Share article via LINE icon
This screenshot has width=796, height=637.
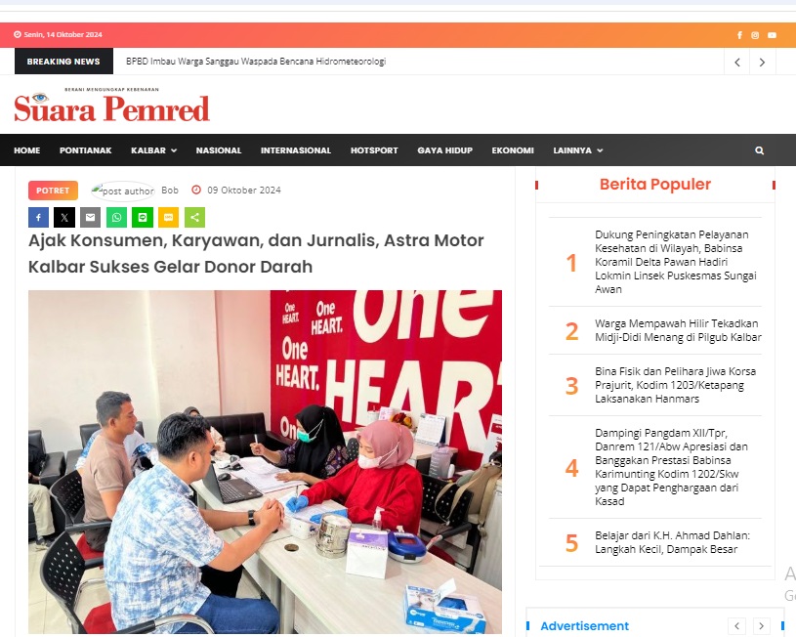pyautogui.click(x=143, y=218)
